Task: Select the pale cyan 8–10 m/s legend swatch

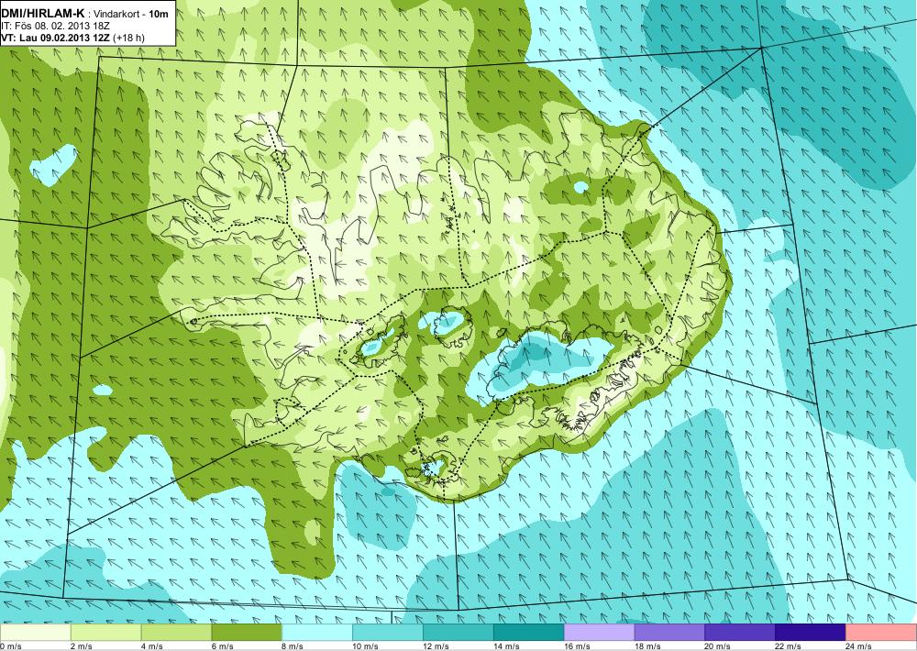Action: [x=317, y=633]
